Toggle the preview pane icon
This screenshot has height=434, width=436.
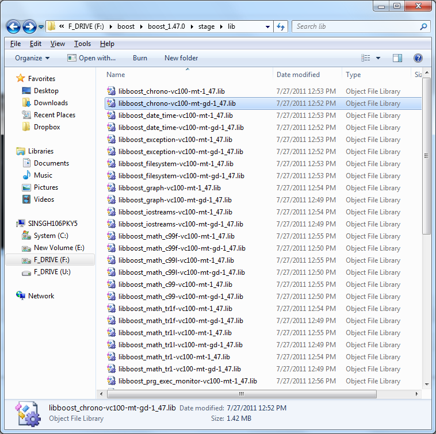click(397, 58)
